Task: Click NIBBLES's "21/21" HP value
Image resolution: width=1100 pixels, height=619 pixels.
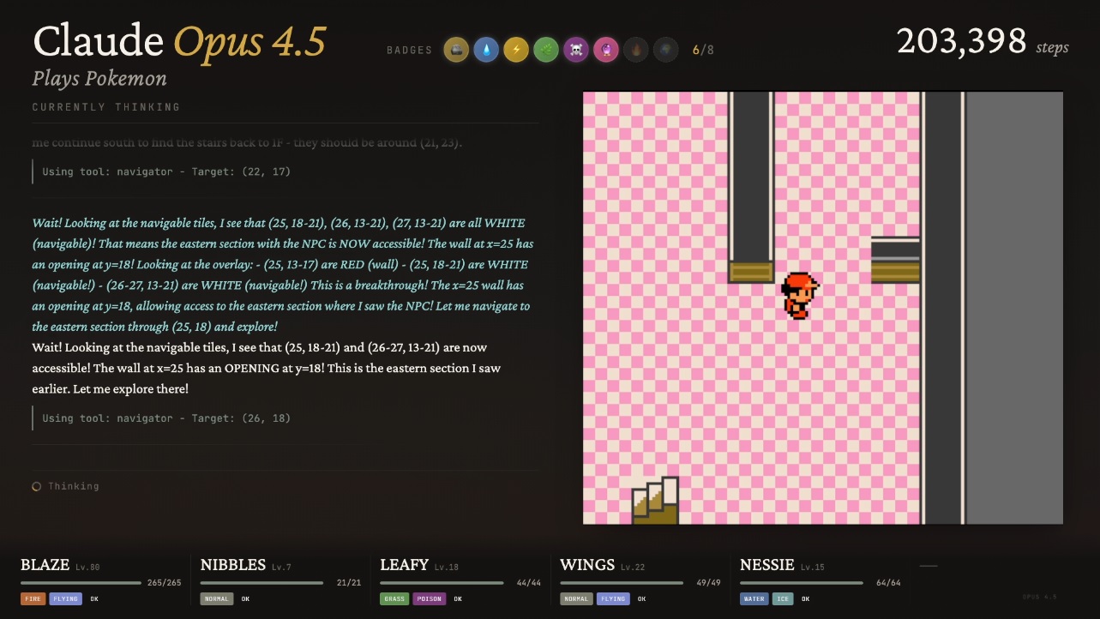Action: tap(349, 583)
